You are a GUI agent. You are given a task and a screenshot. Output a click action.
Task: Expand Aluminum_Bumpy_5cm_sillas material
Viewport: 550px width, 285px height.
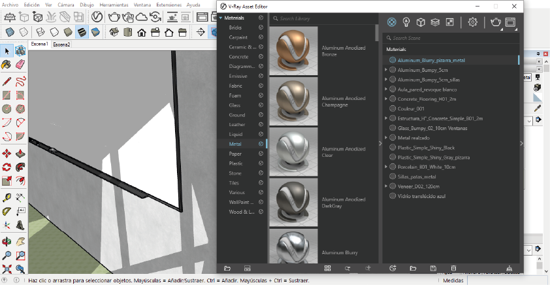(386, 80)
